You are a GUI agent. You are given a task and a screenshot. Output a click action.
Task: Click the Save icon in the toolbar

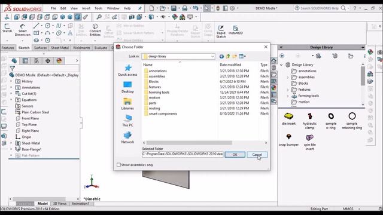click(174, 8)
